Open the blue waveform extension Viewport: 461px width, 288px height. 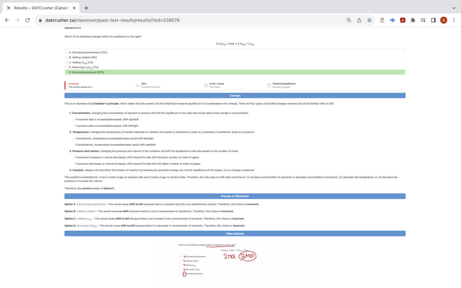click(x=392, y=20)
